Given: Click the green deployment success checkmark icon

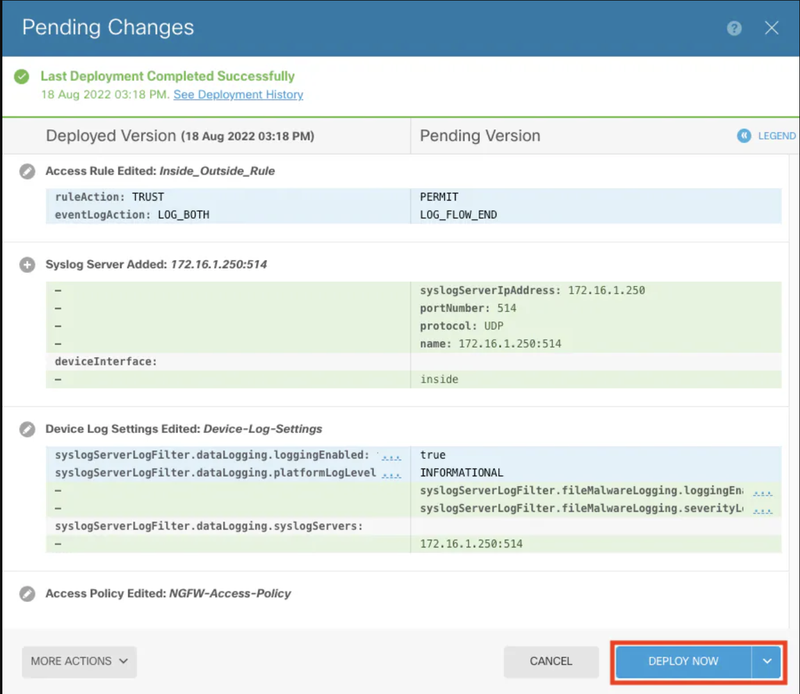Looking at the screenshot, I should 22,77.
